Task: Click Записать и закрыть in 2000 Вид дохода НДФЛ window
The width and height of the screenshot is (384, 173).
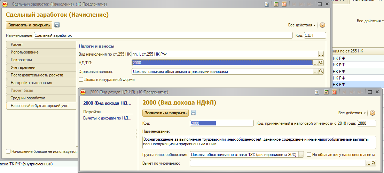Action: tap(166, 113)
